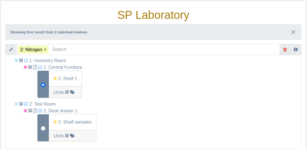This screenshot has width=307, height=150.
Task: Click QR code icon in Shelf 1 units
Action: click(x=67, y=92)
